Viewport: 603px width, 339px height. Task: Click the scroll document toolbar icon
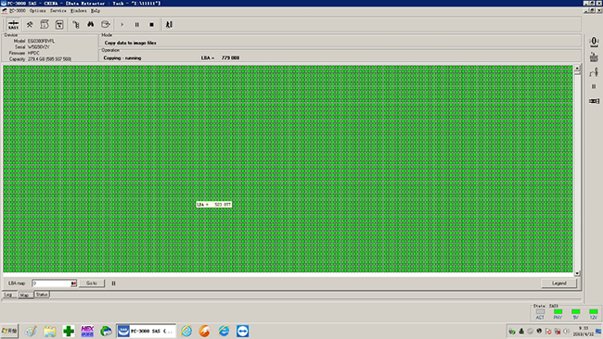click(45, 25)
